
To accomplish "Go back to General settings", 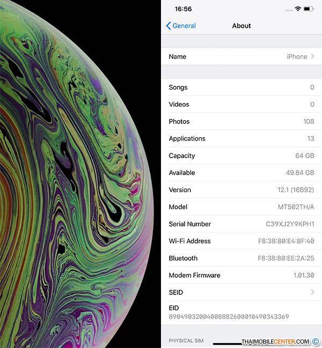I will tap(180, 26).
